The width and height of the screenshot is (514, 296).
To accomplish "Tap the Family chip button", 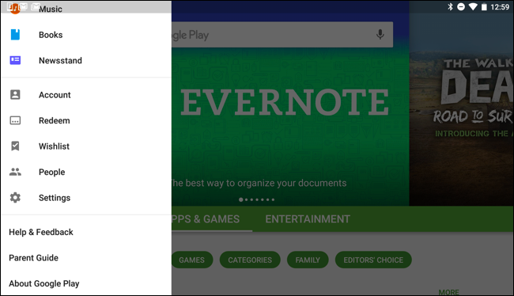I will 308,260.
